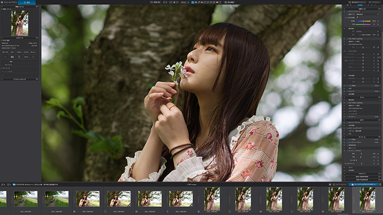383x215 pixels.
Task: Toggle 色彩強調 correction in 主要ツール
Action: tap(348, 75)
